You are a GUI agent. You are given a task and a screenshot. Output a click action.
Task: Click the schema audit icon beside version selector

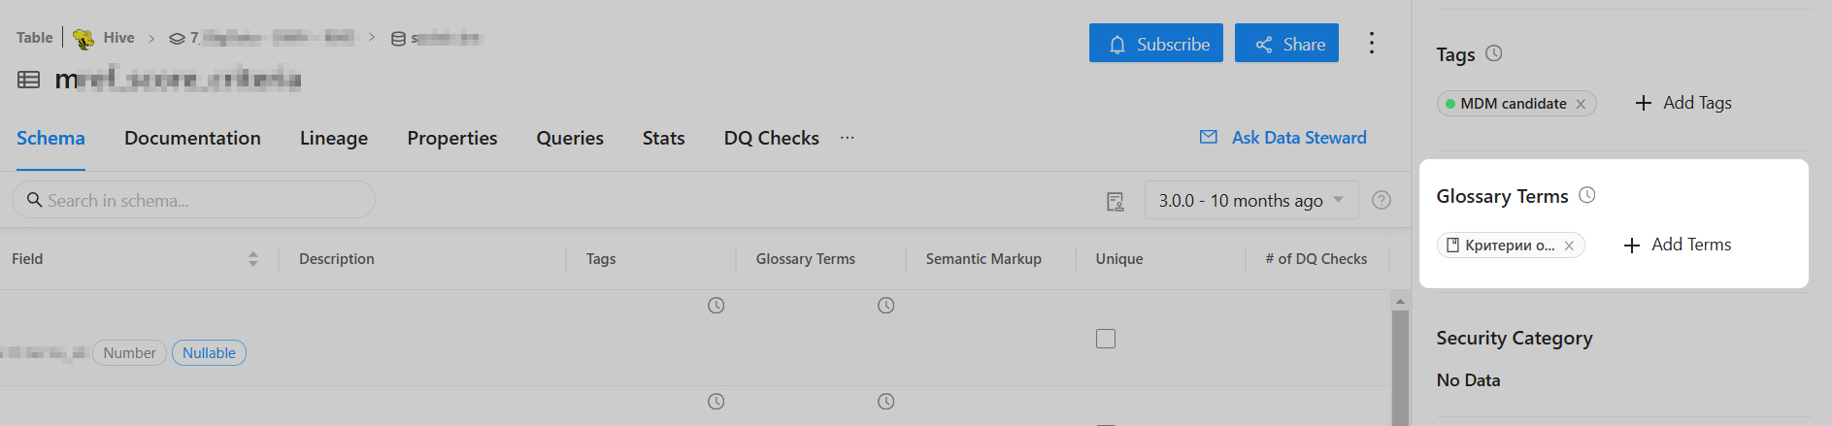point(1116,201)
